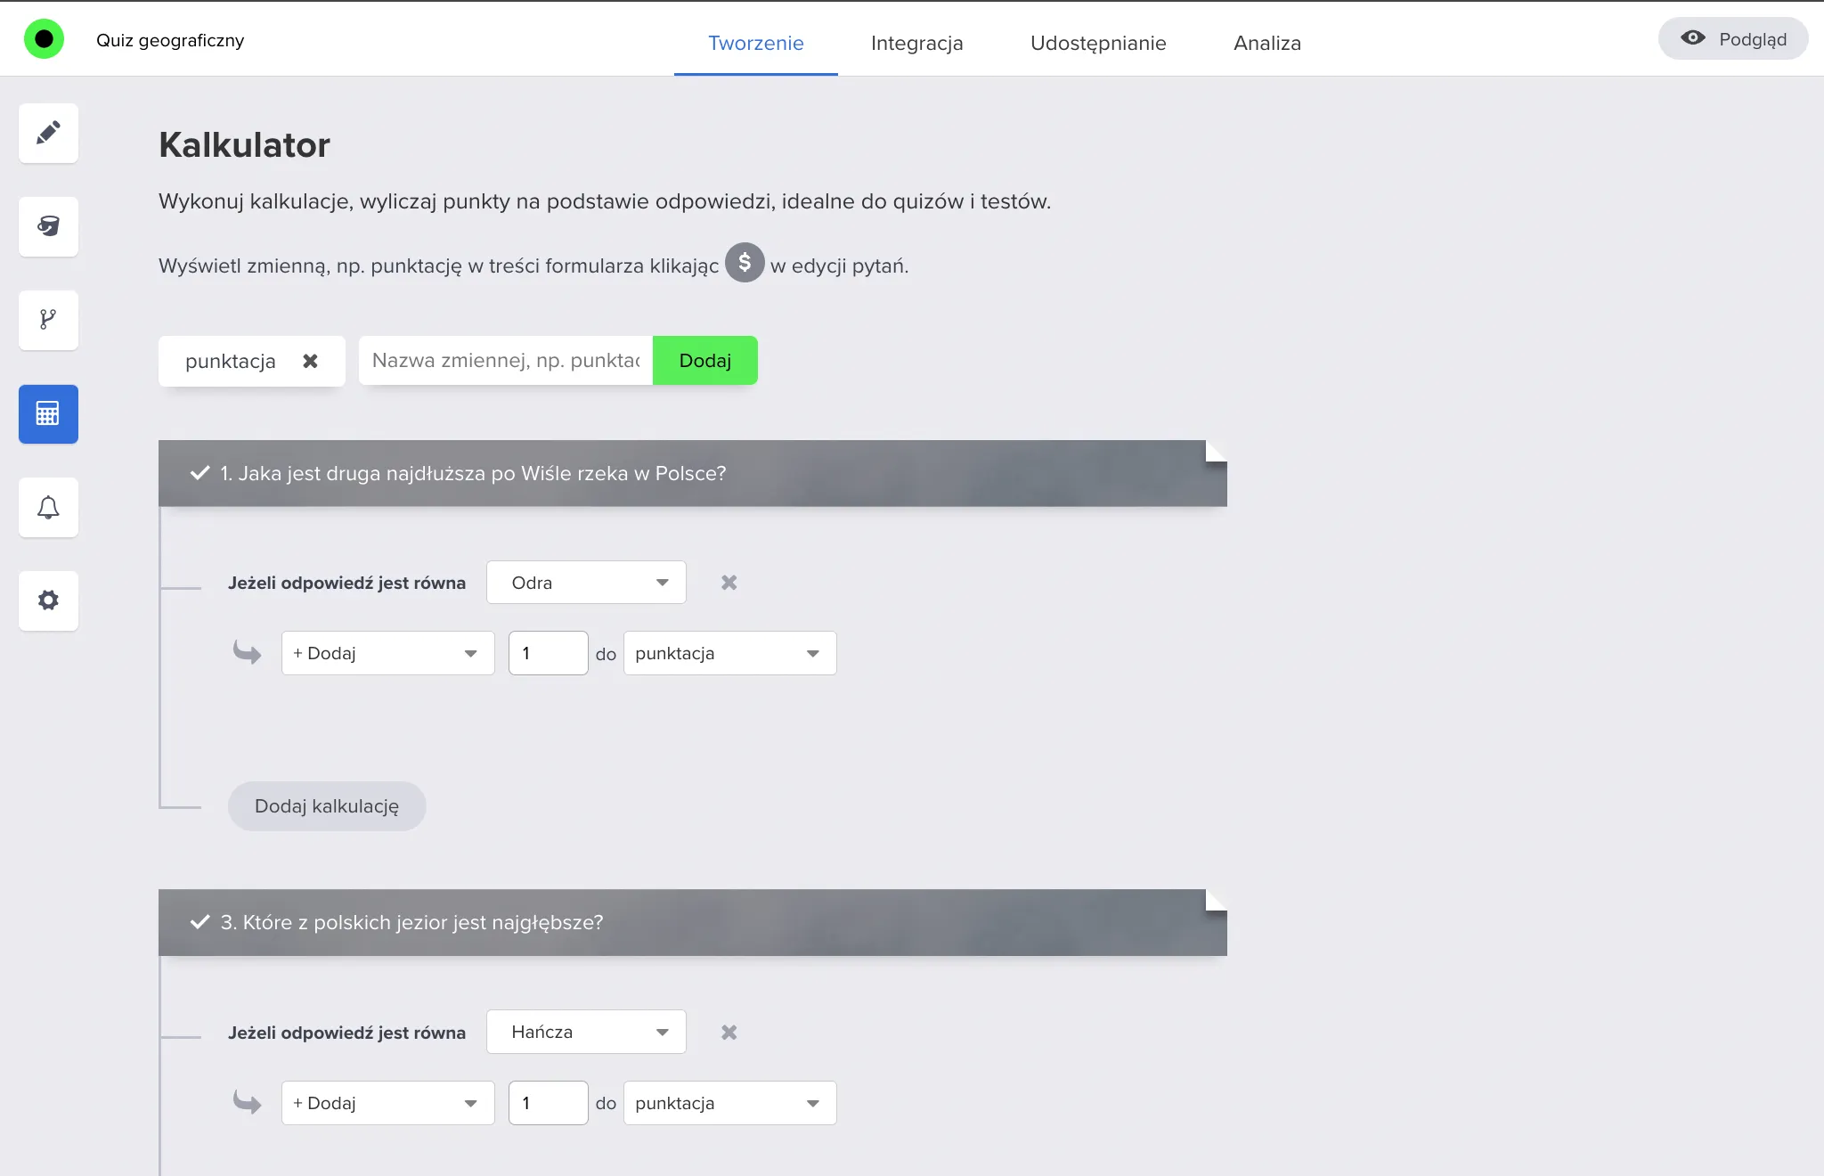This screenshot has height=1176, width=1824.
Task: Delete the Hańcza condition with the X
Action: click(729, 1032)
